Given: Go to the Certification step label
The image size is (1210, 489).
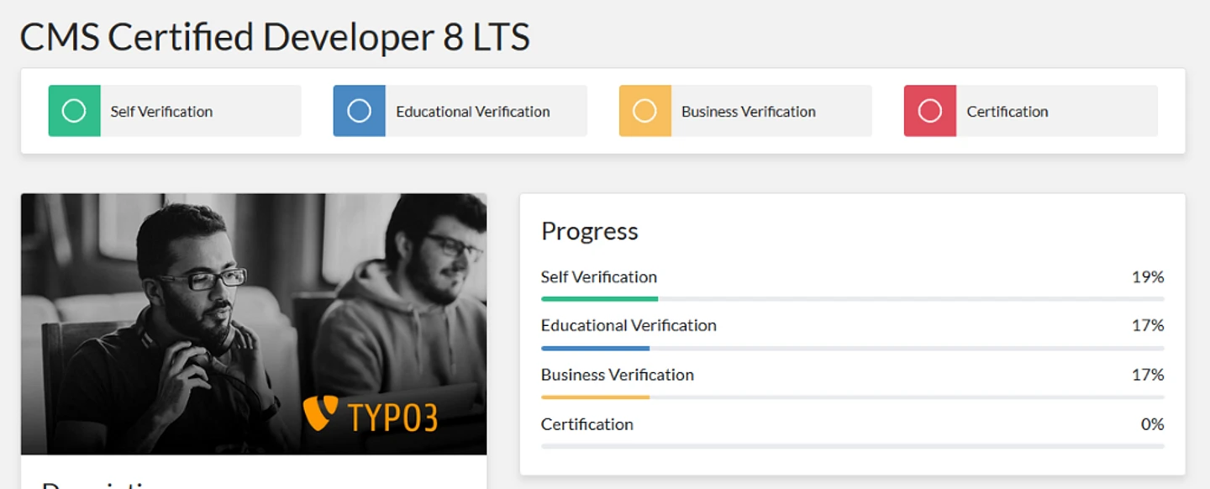Looking at the screenshot, I should pos(1007,112).
